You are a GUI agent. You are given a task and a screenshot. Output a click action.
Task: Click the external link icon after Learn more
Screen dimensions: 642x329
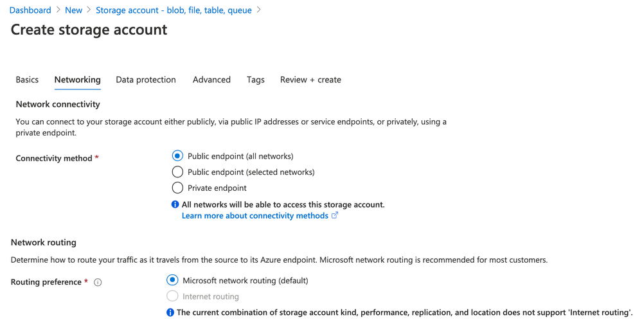335,215
